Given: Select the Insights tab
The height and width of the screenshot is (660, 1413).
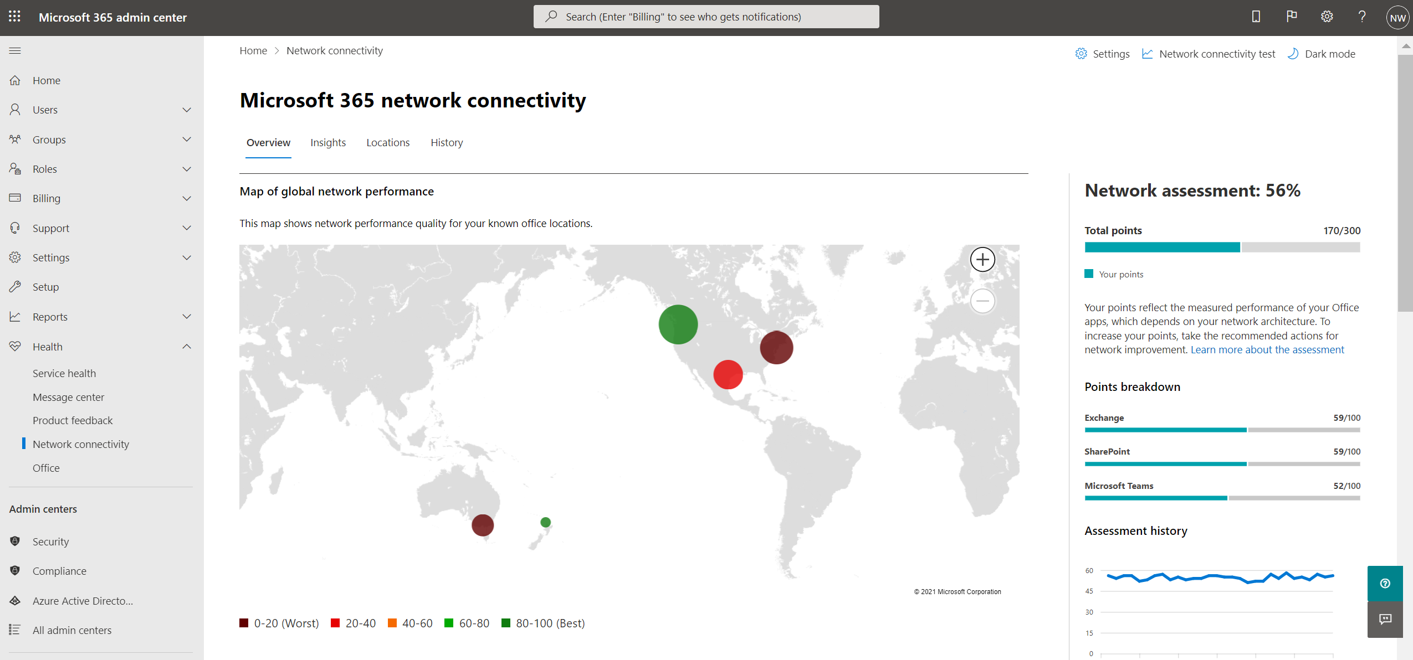Looking at the screenshot, I should pos(328,142).
